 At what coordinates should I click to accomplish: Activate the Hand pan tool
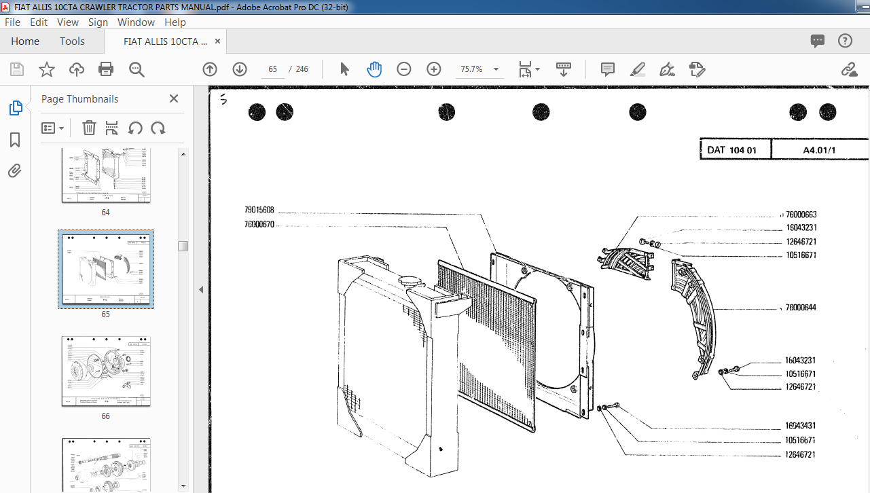(374, 69)
